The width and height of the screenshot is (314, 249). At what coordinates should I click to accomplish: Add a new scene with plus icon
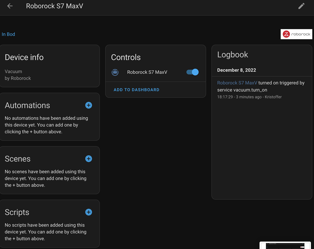[89, 159]
